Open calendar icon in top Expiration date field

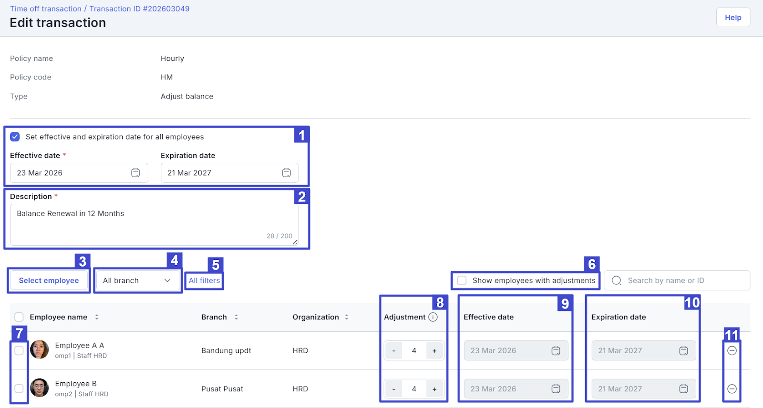tap(286, 173)
